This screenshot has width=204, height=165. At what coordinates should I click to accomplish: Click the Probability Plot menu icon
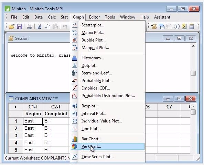click(75, 81)
